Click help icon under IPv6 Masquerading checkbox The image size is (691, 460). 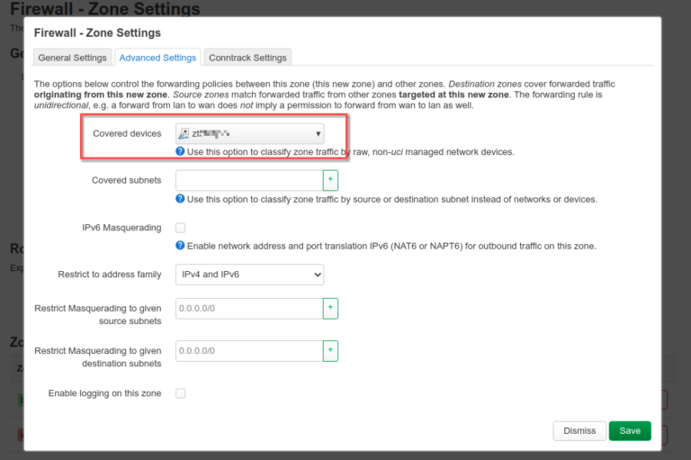click(181, 246)
